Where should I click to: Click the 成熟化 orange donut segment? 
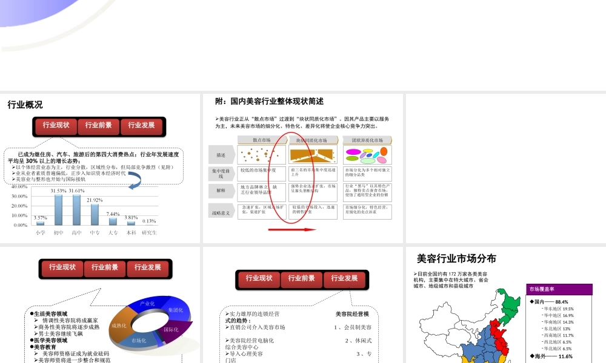click(x=119, y=326)
